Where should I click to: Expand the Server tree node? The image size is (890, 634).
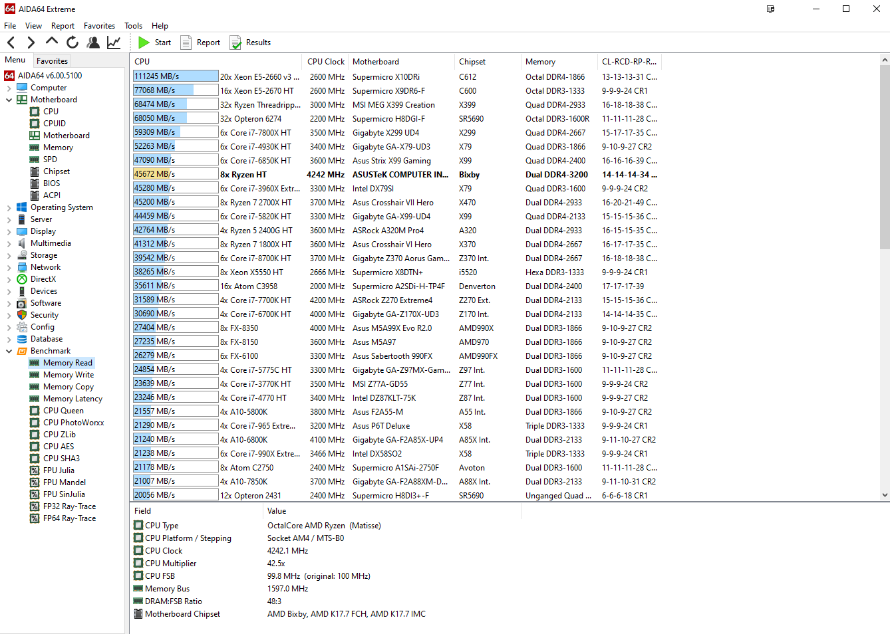pos(9,219)
